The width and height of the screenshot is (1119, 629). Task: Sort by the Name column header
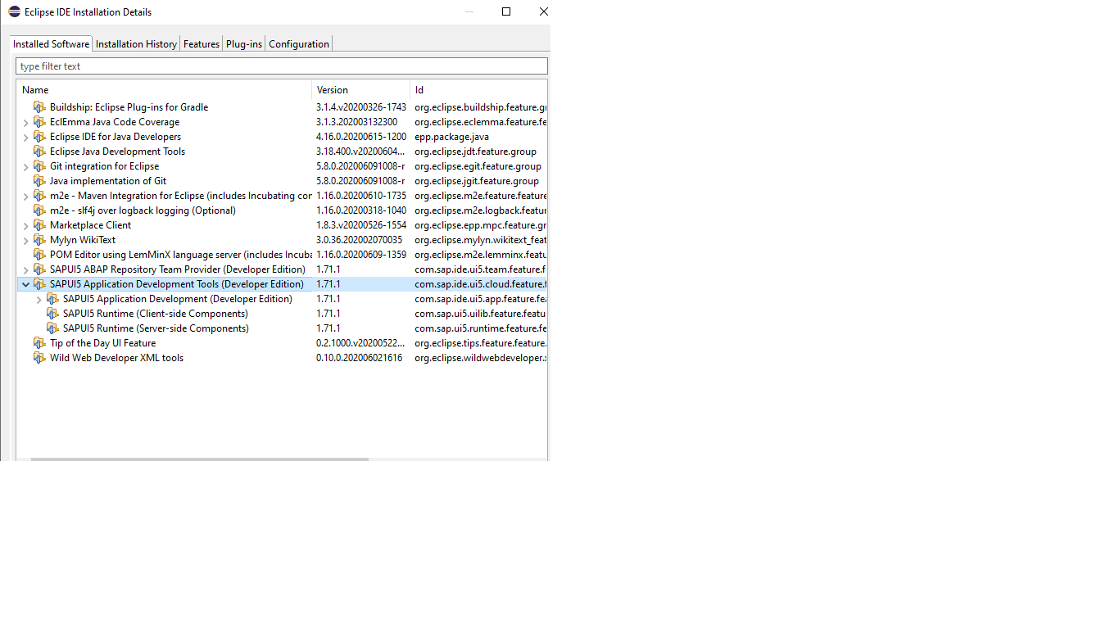(x=164, y=90)
